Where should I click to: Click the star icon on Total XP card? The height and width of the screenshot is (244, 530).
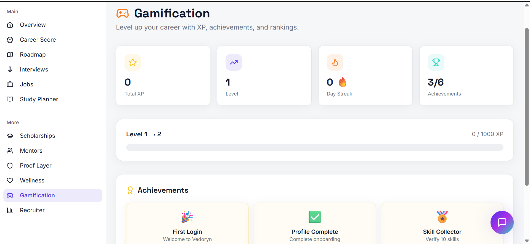point(133,62)
